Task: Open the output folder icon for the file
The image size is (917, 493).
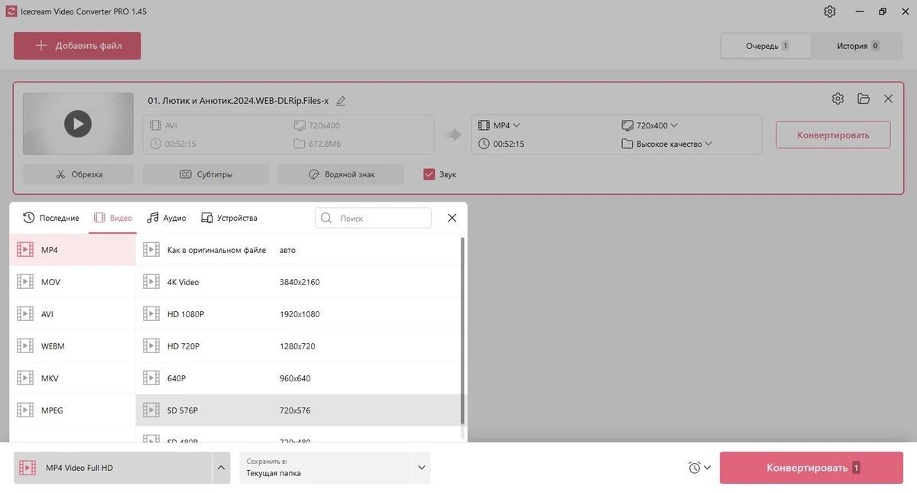Action: [x=864, y=99]
